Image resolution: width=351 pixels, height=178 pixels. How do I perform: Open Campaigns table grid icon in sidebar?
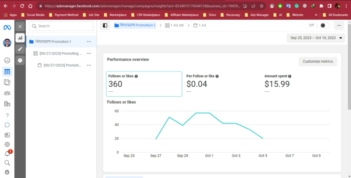click(7, 72)
